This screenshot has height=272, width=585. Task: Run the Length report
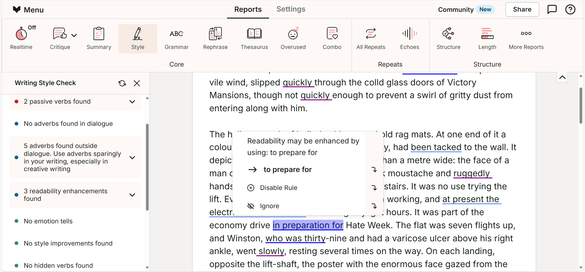pyautogui.click(x=487, y=39)
